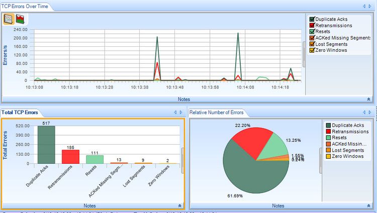This screenshot has width=377, height=213.
Task: Click right arrow in Total TCP Errors header
Action: [x=181, y=112]
